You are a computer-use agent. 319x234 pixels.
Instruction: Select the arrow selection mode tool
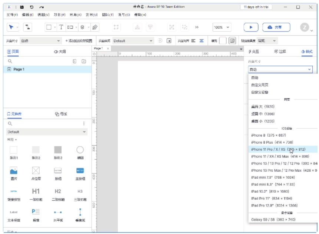(11, 27)
